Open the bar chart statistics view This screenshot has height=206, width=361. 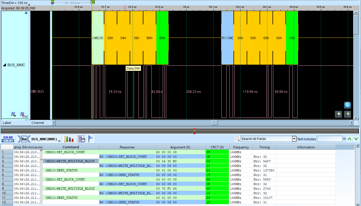tap(69, 139)
